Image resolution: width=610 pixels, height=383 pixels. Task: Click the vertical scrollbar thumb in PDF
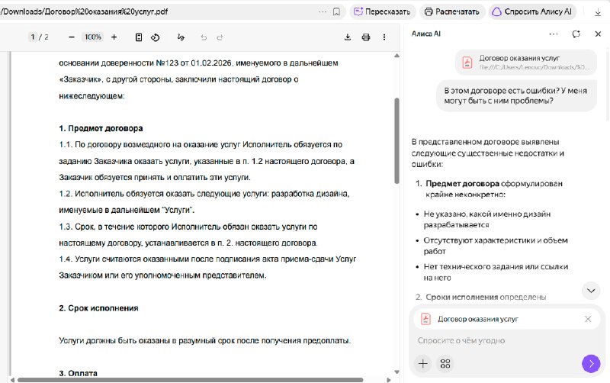396,140
